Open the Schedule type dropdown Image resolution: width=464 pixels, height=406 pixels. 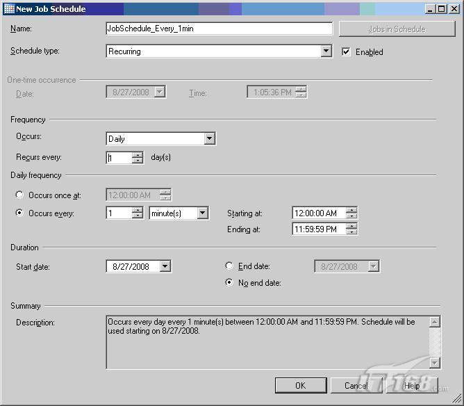(x=326, y=51)
